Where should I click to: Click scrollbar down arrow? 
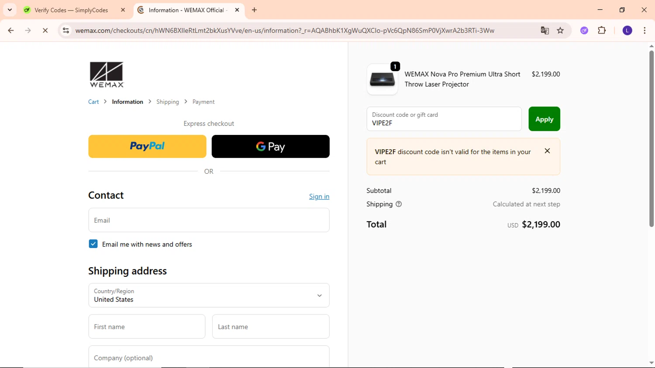(651, 363)
